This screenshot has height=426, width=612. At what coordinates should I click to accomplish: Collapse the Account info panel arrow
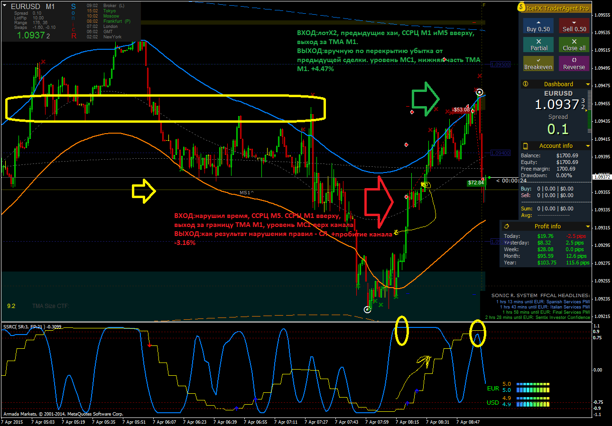point(588,146)
